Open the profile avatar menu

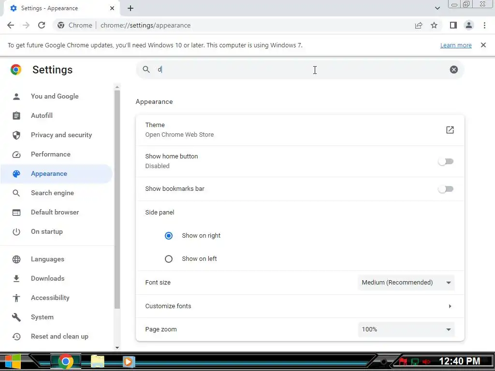pos(469,25)
